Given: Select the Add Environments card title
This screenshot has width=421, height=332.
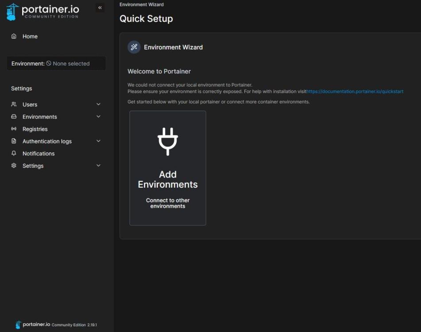Looking at the screenshot, I should point(168,179).
